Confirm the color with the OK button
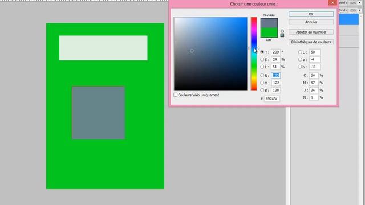 click(311, 14)
